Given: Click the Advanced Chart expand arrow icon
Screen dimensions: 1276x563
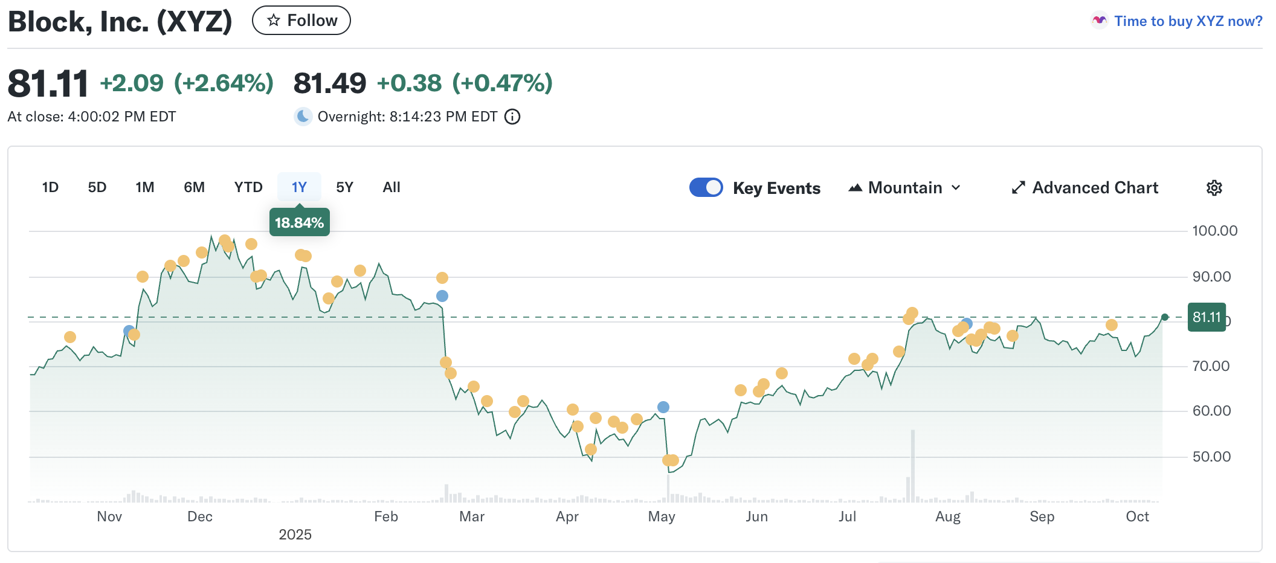Looking at the screenshot, I should click(1019, 188).
